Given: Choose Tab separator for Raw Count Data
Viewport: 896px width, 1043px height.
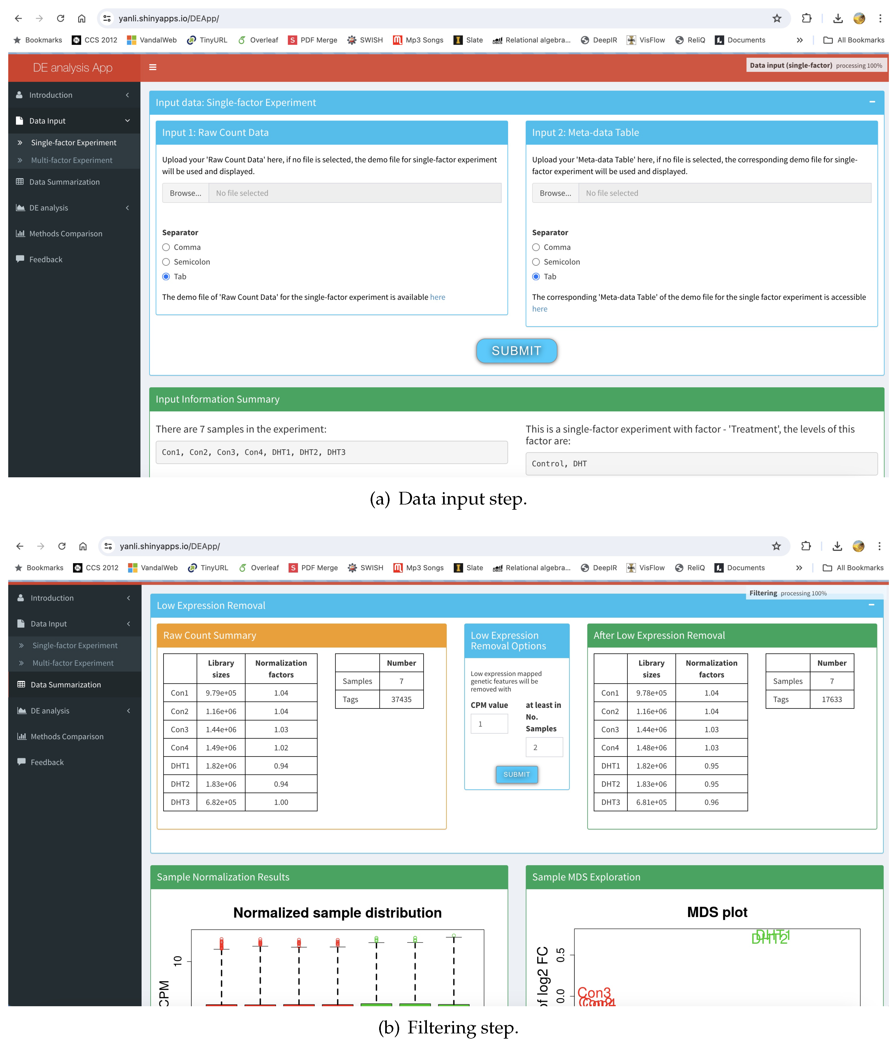Looking at the screenshot, I should click(x=166, y=276).
